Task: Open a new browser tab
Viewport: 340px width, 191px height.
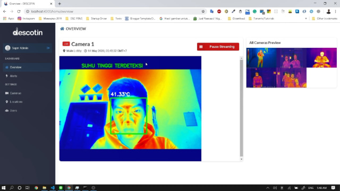Action: point(59,4)
